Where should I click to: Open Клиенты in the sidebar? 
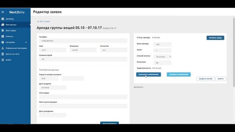pos(10,36)
